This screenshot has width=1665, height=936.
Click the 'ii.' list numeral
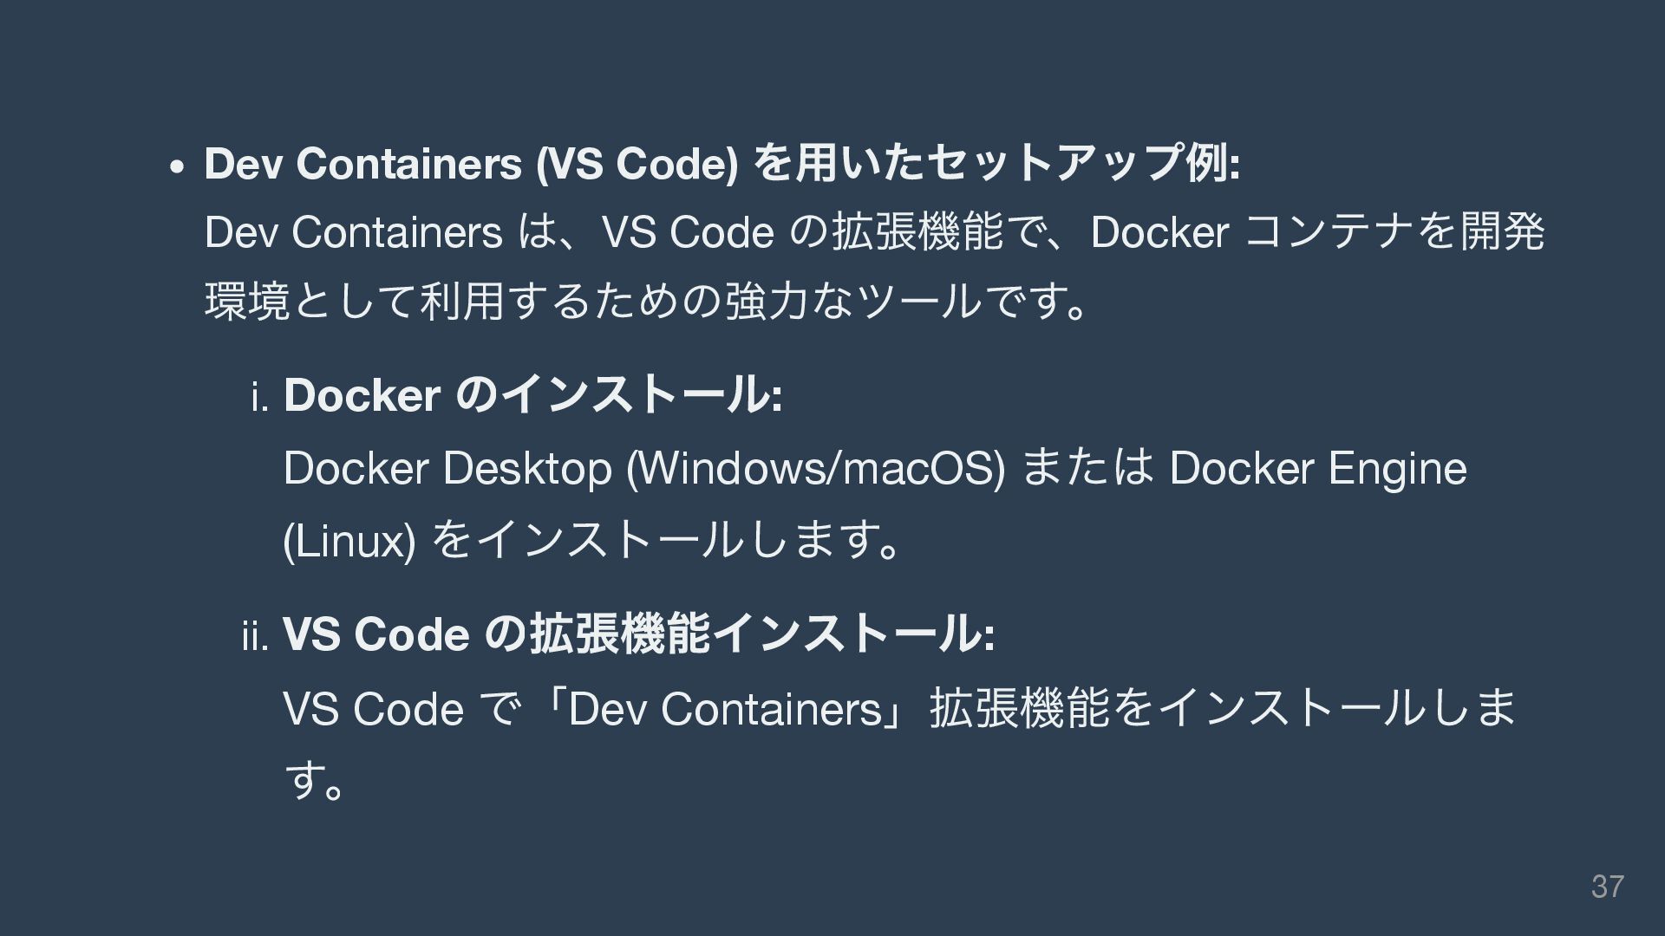pyautogui.click(x=258, y=637)
